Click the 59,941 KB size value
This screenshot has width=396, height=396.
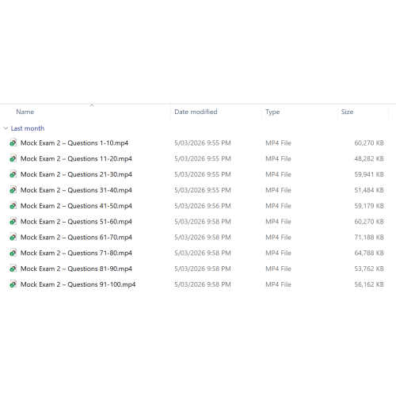click(369, 174)
